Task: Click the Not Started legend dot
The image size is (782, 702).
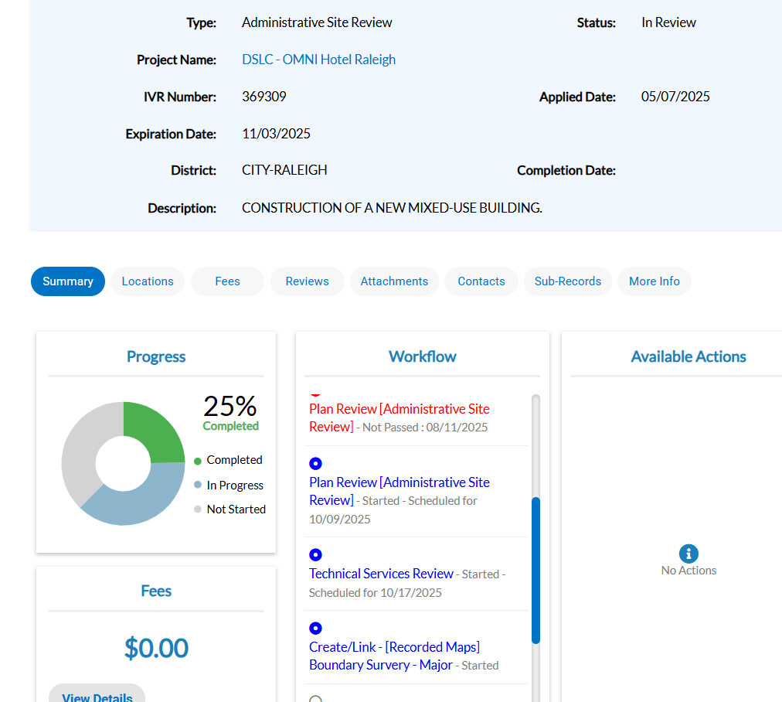Action: [198, 509]
